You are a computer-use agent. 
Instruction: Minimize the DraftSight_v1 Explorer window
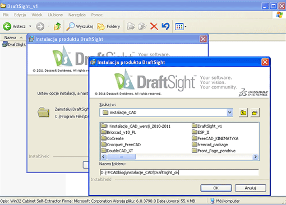(x=265, y=6)
